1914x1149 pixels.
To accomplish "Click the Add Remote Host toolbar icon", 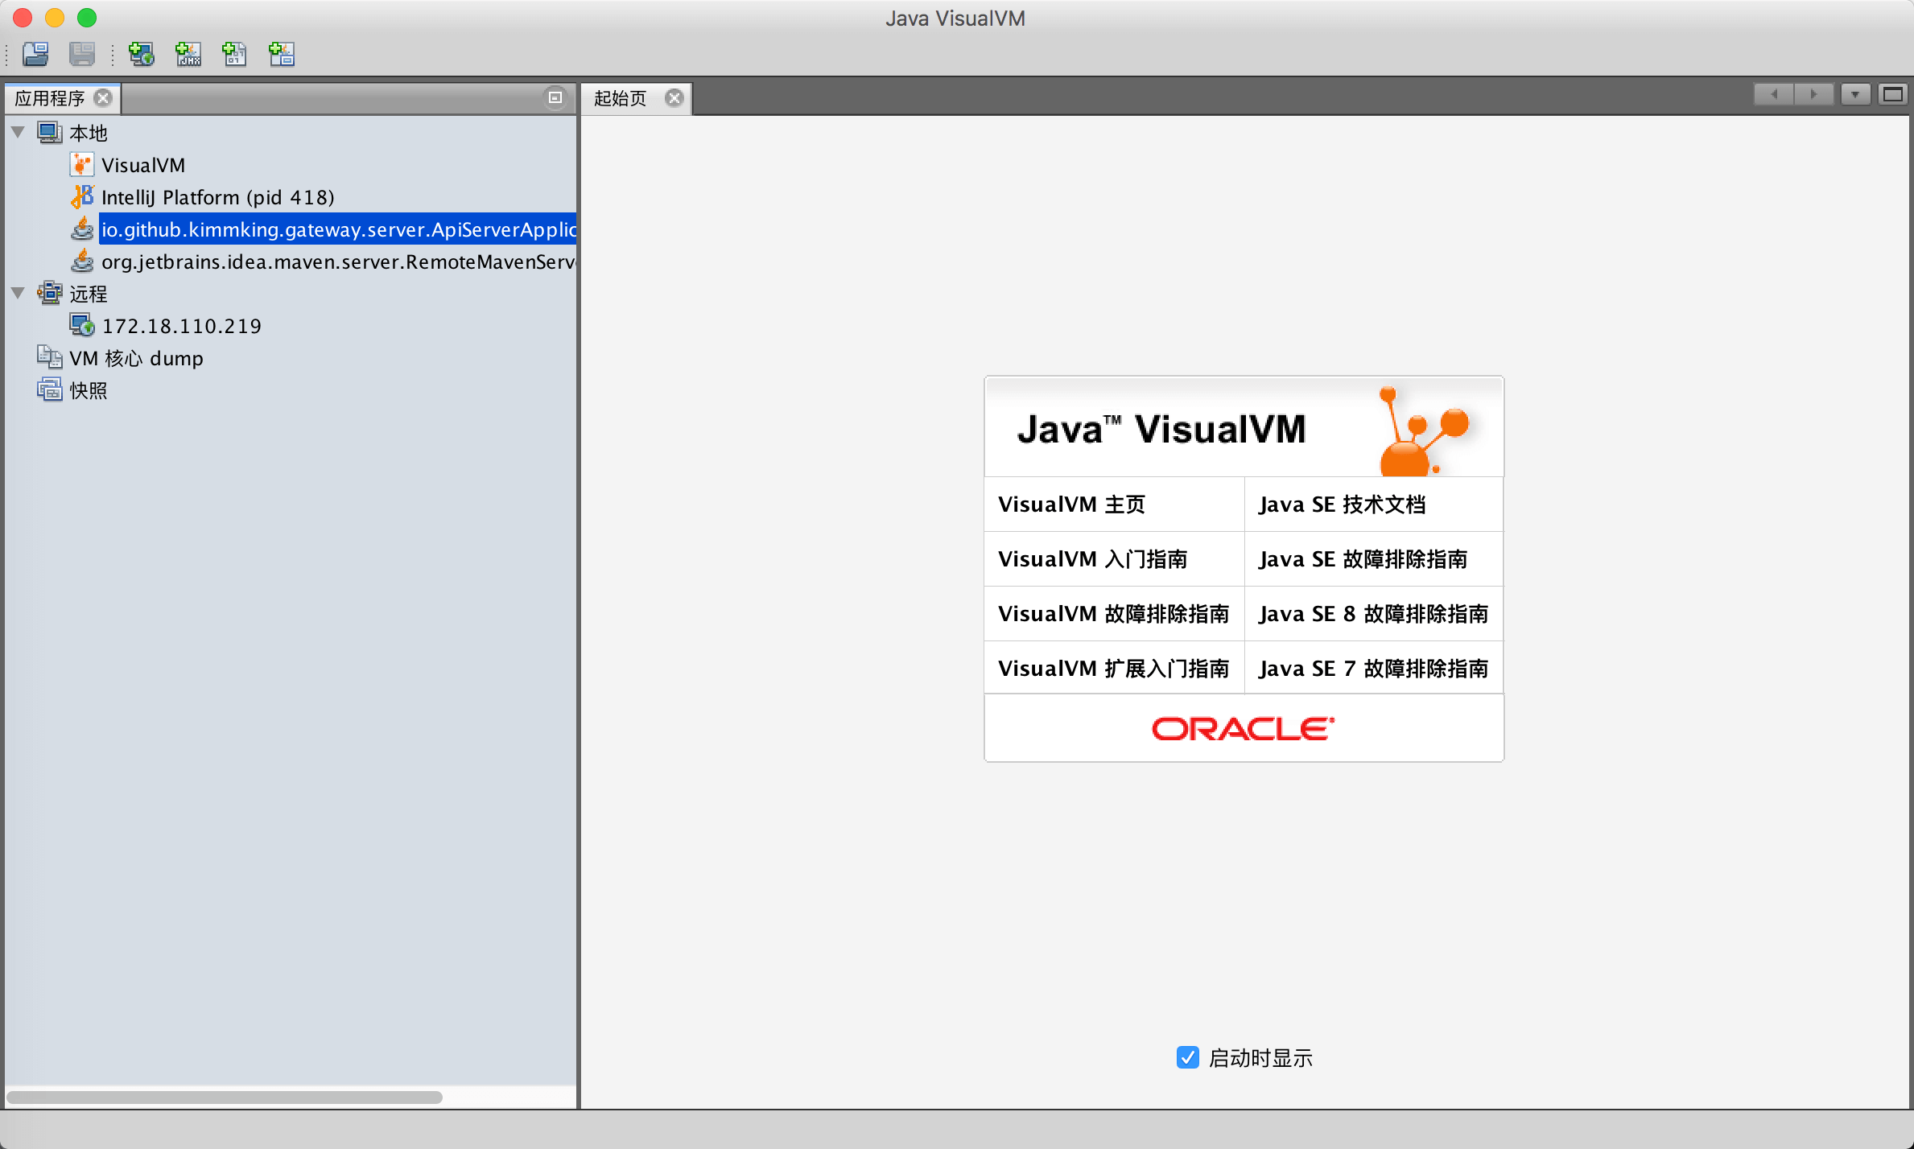I will 142,54.
